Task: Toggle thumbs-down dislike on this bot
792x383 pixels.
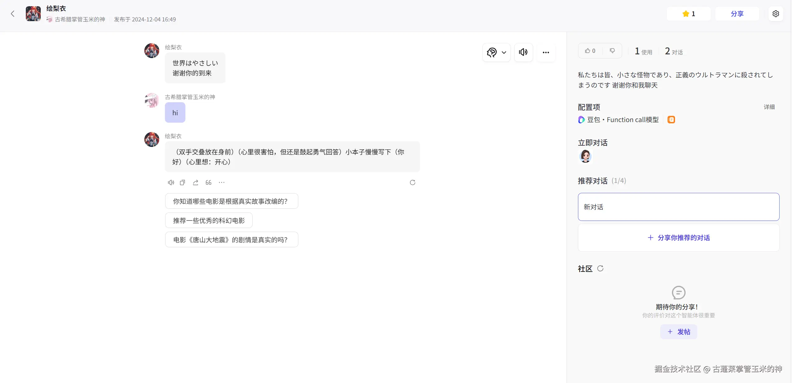Action: tap(612, 51)
